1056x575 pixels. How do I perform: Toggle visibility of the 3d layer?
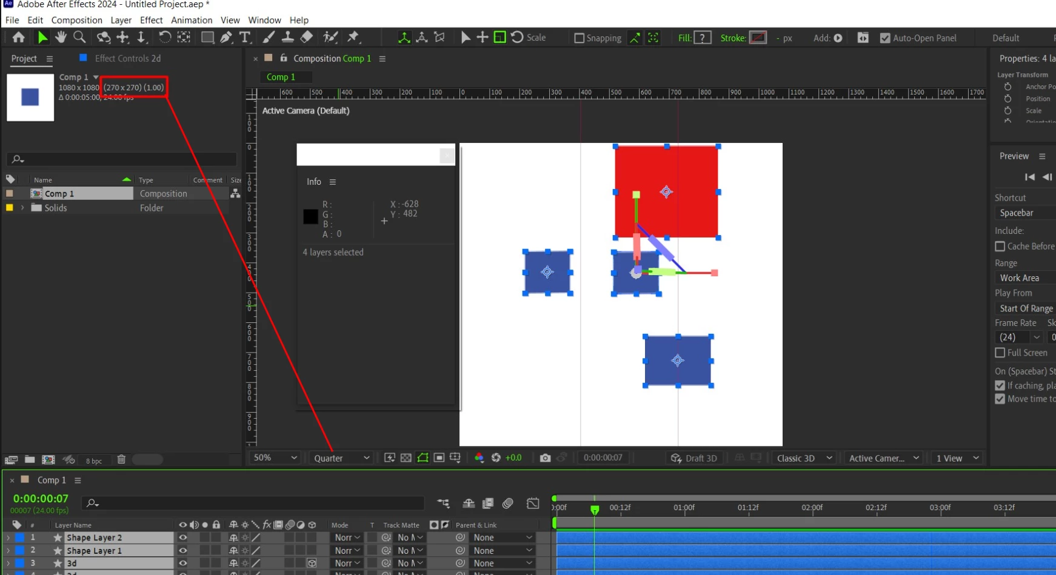coord(182,563)
